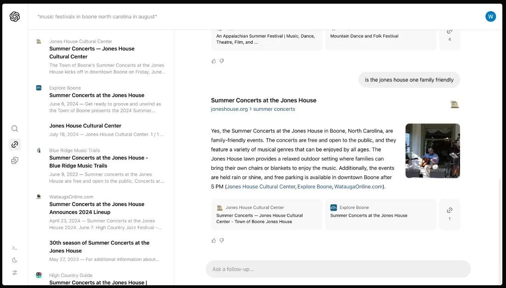506x288 pixels.
Task: Click the message 'is the jones house one family friendly'
Action: 409,80
